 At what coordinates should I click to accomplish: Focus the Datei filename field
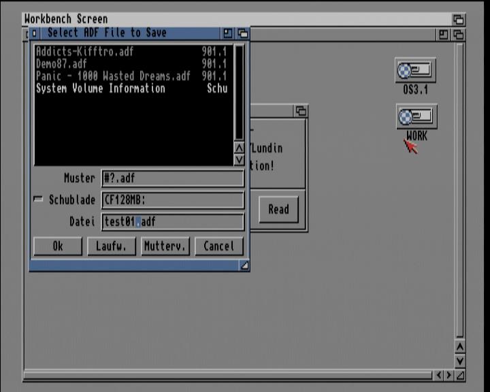(173, 222)
